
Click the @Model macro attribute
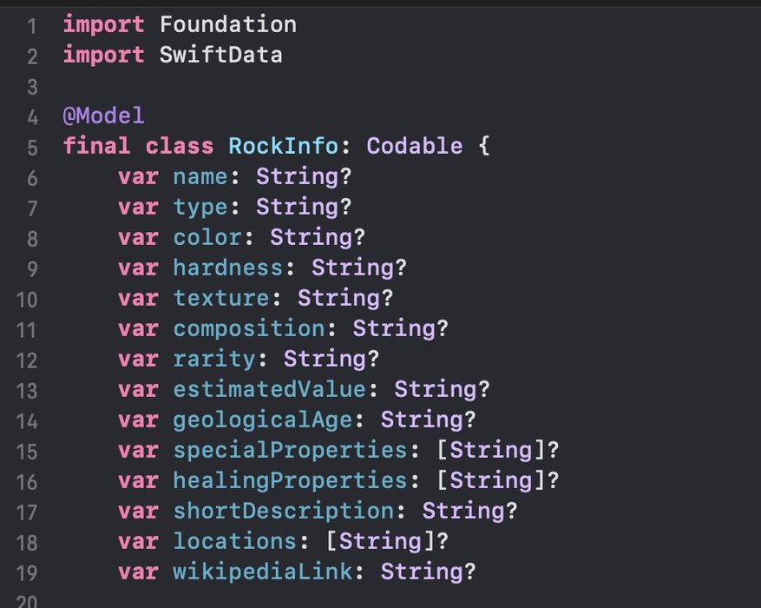[103, 116]
